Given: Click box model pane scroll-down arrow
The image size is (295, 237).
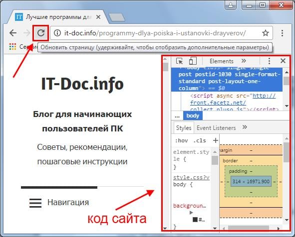Looking at the screenshot, I should click(287, 220).
